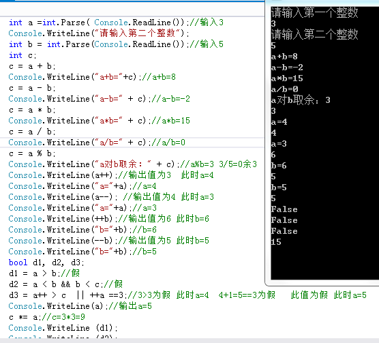Click the statement Console.WriteLine(++b)
The height and width of the screenshot is (343, 379).
(x=63, y=219)
